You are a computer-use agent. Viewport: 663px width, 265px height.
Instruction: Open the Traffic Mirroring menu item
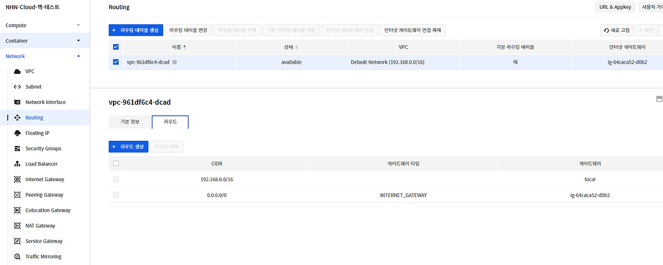pyautogui.click(x=44, y=257)
